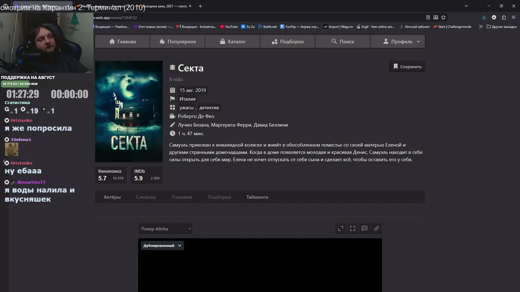This screenshot has width=520, height=292.
Task: Open the Главная home page
Action: click(122, 41)
